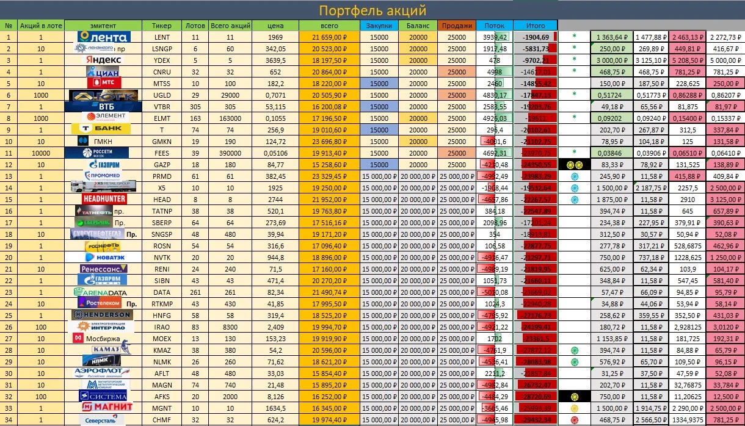
Task: Click the green Сбербанк logo
Action: [93, 222]
